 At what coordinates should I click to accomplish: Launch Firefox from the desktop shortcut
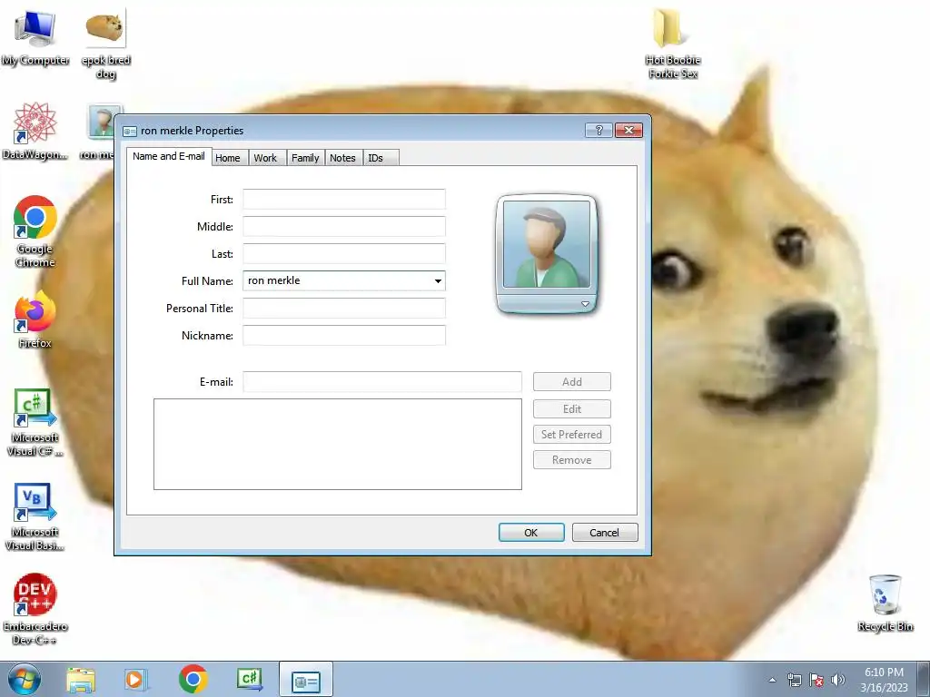pyautogui.click(x=35, y=320)
